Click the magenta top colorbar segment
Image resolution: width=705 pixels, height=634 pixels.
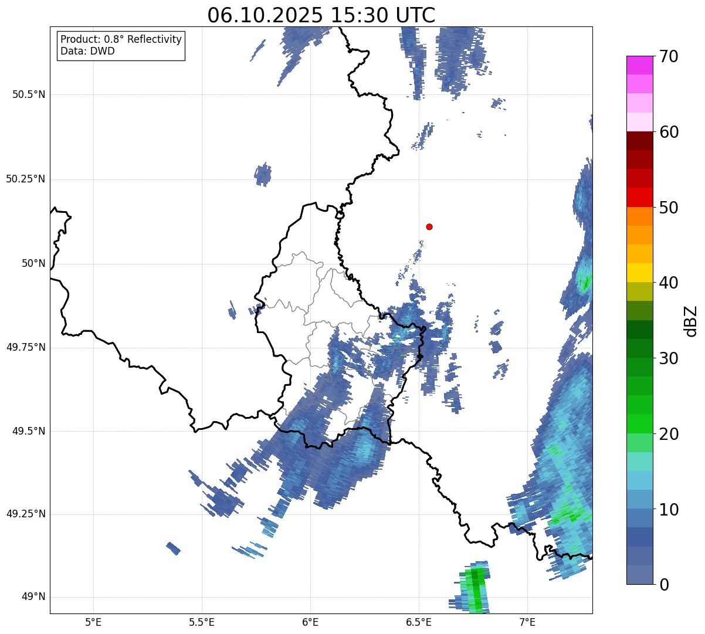(x=639, y=65)
